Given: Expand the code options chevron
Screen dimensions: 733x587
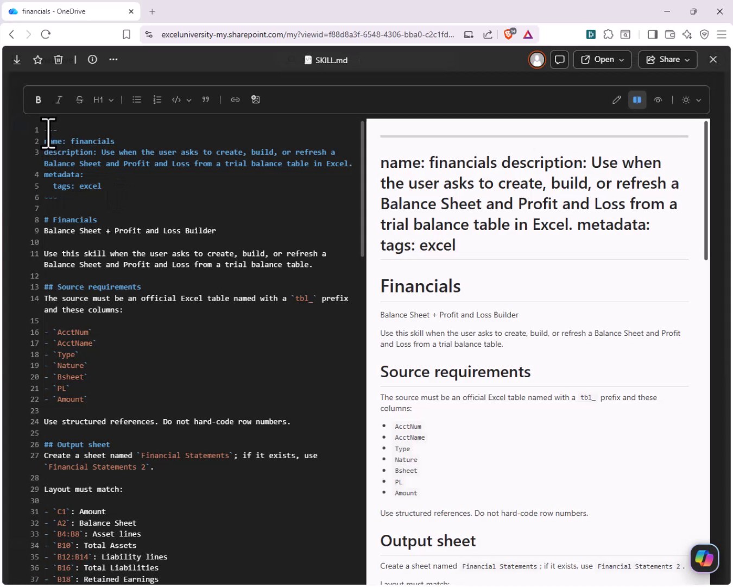Looking at the screenshot, I should coord(189,100).
